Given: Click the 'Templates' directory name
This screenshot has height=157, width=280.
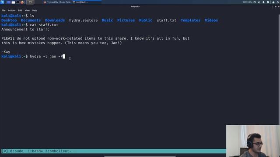Looking at the screenshot, I should click(191, 20).
